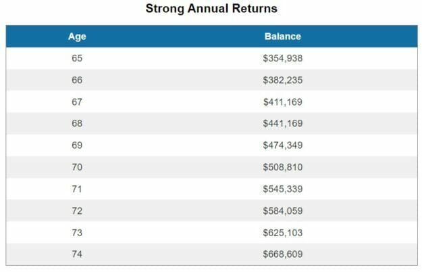Select the age 66 cell
This screenshot has height=272, width=422.
[x=77, y=80]
